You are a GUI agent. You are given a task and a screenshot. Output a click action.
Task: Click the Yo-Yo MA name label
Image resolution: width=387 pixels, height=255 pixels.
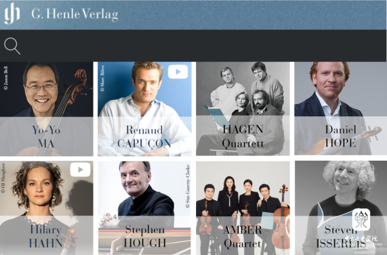46,137
